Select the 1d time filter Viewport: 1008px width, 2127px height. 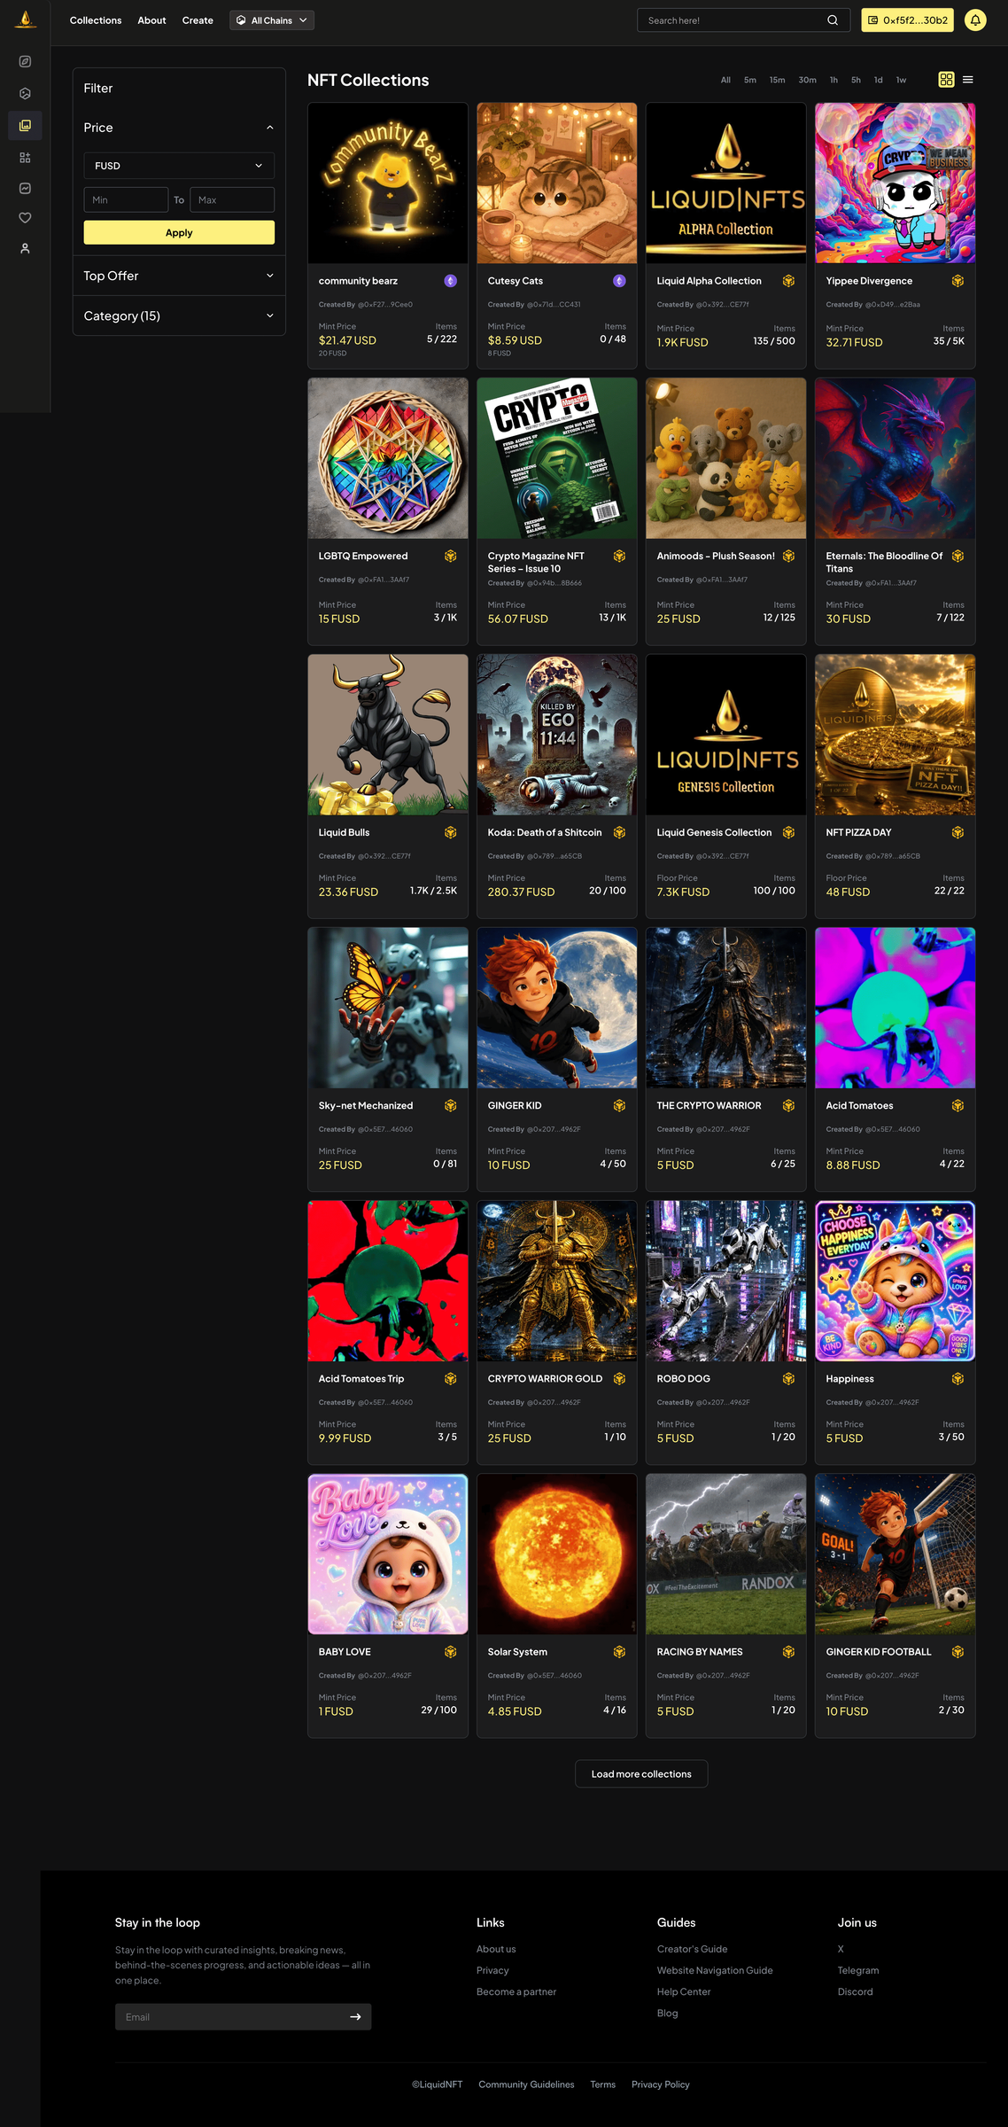tap(879, 80)
